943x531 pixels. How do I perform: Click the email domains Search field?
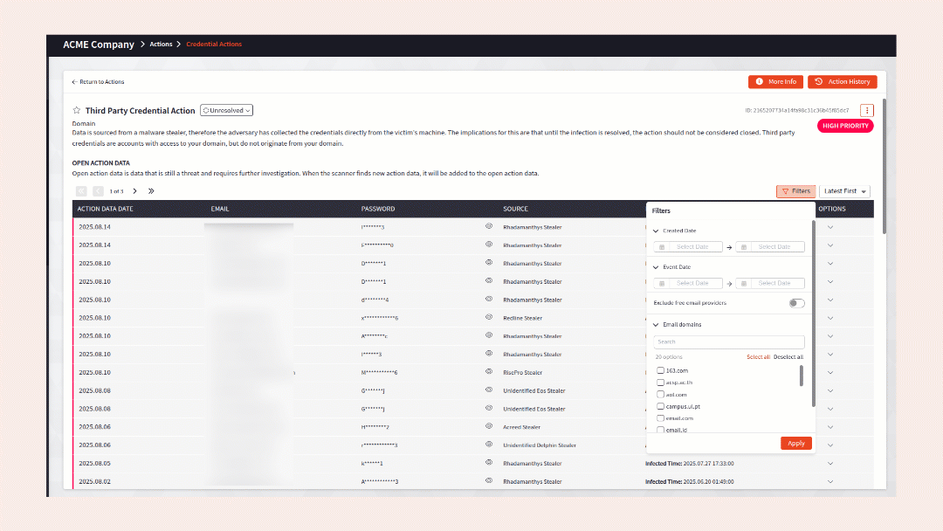coord(728,342)
